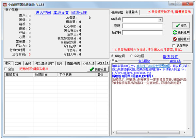Image resolution: width=196 pixels, height=139 pixels.
Task: Click the red prohibited icon on 删除帐户
Action: pos(175,39)
